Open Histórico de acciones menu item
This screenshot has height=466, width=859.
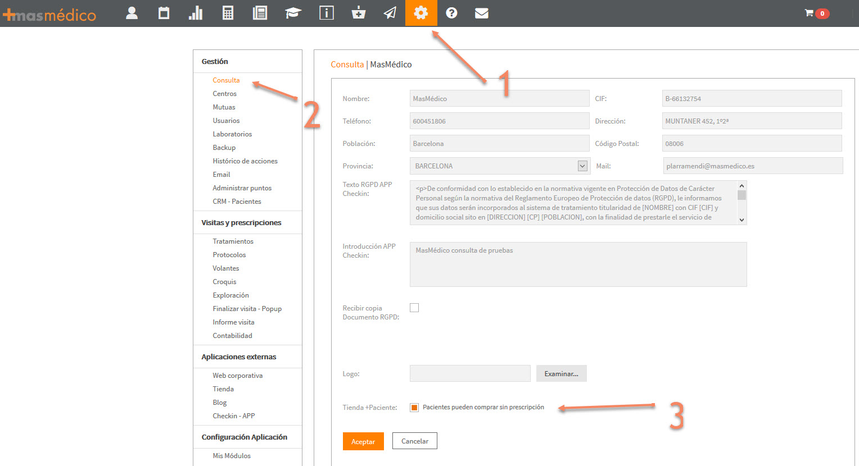245,161
